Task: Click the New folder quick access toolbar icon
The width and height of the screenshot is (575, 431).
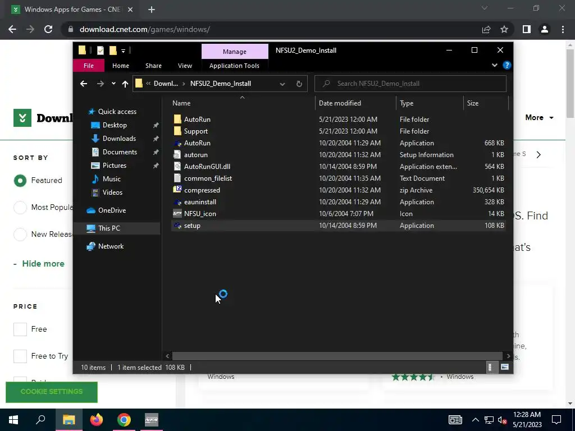Action: pyautogui.click(x=113, y=51)
